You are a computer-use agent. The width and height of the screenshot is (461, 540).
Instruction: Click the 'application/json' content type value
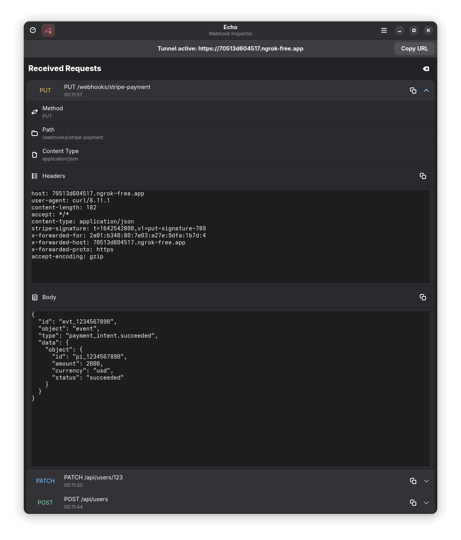click(60, 159)
